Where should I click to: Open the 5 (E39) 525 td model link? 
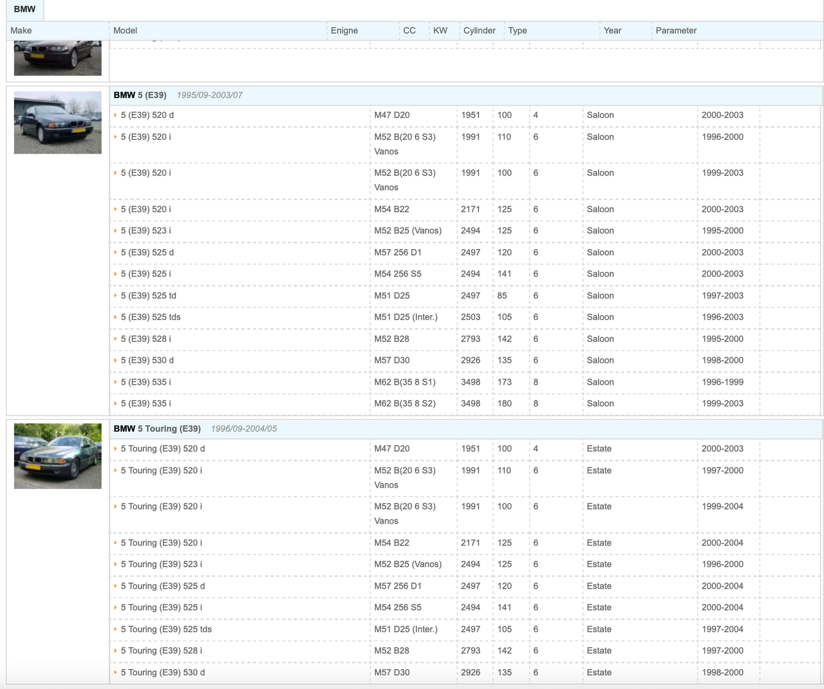[148, 296]
